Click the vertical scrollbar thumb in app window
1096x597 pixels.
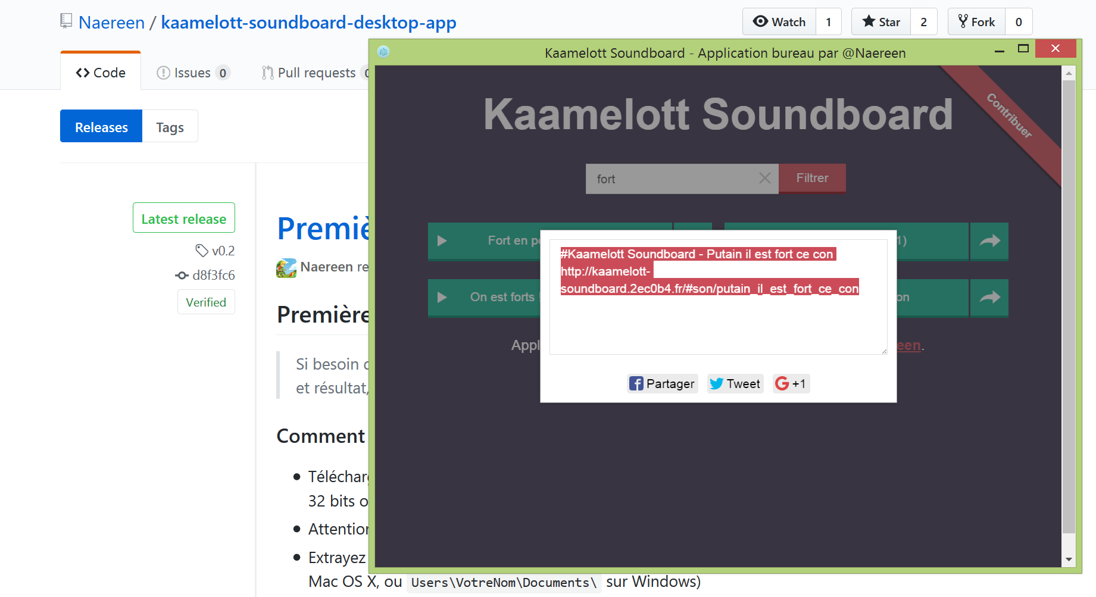[1069, 307]
